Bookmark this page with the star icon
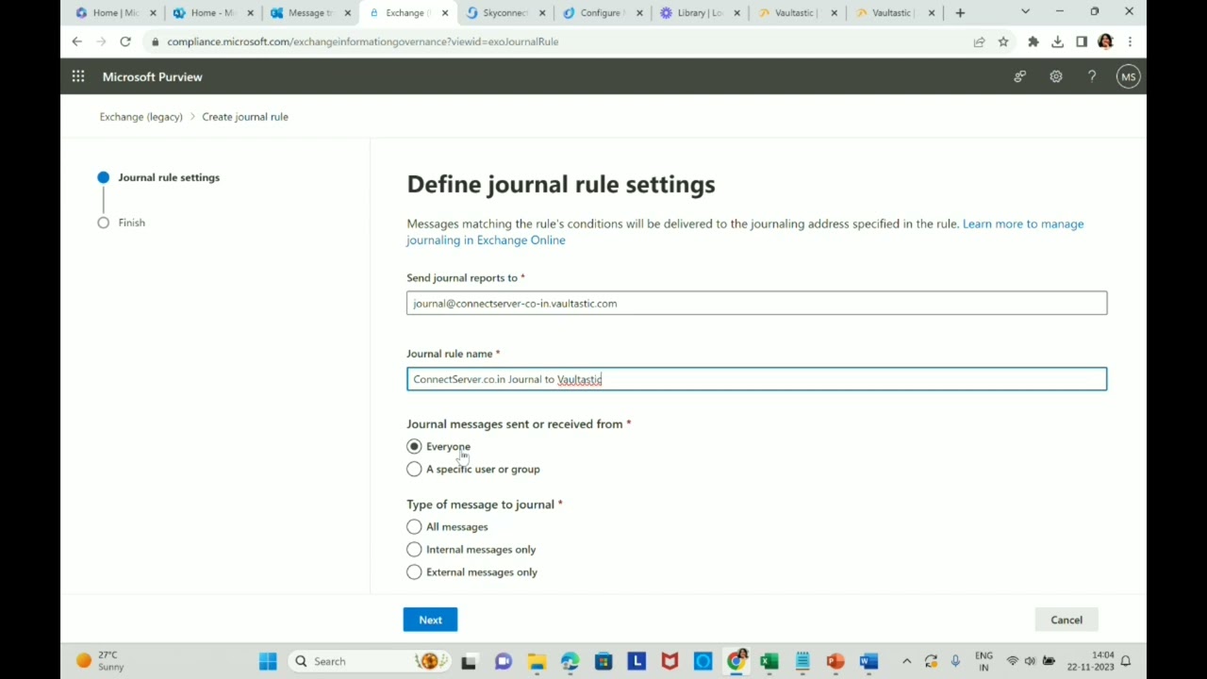 click(x=1003, y=41)
